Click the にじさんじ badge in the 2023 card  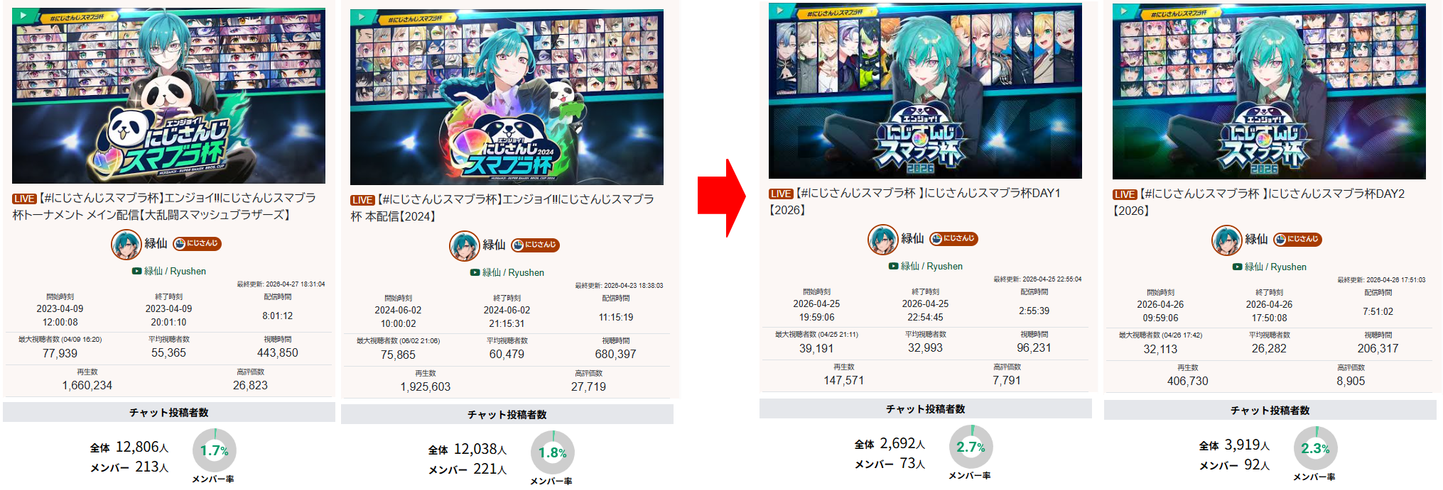[197, 244]
